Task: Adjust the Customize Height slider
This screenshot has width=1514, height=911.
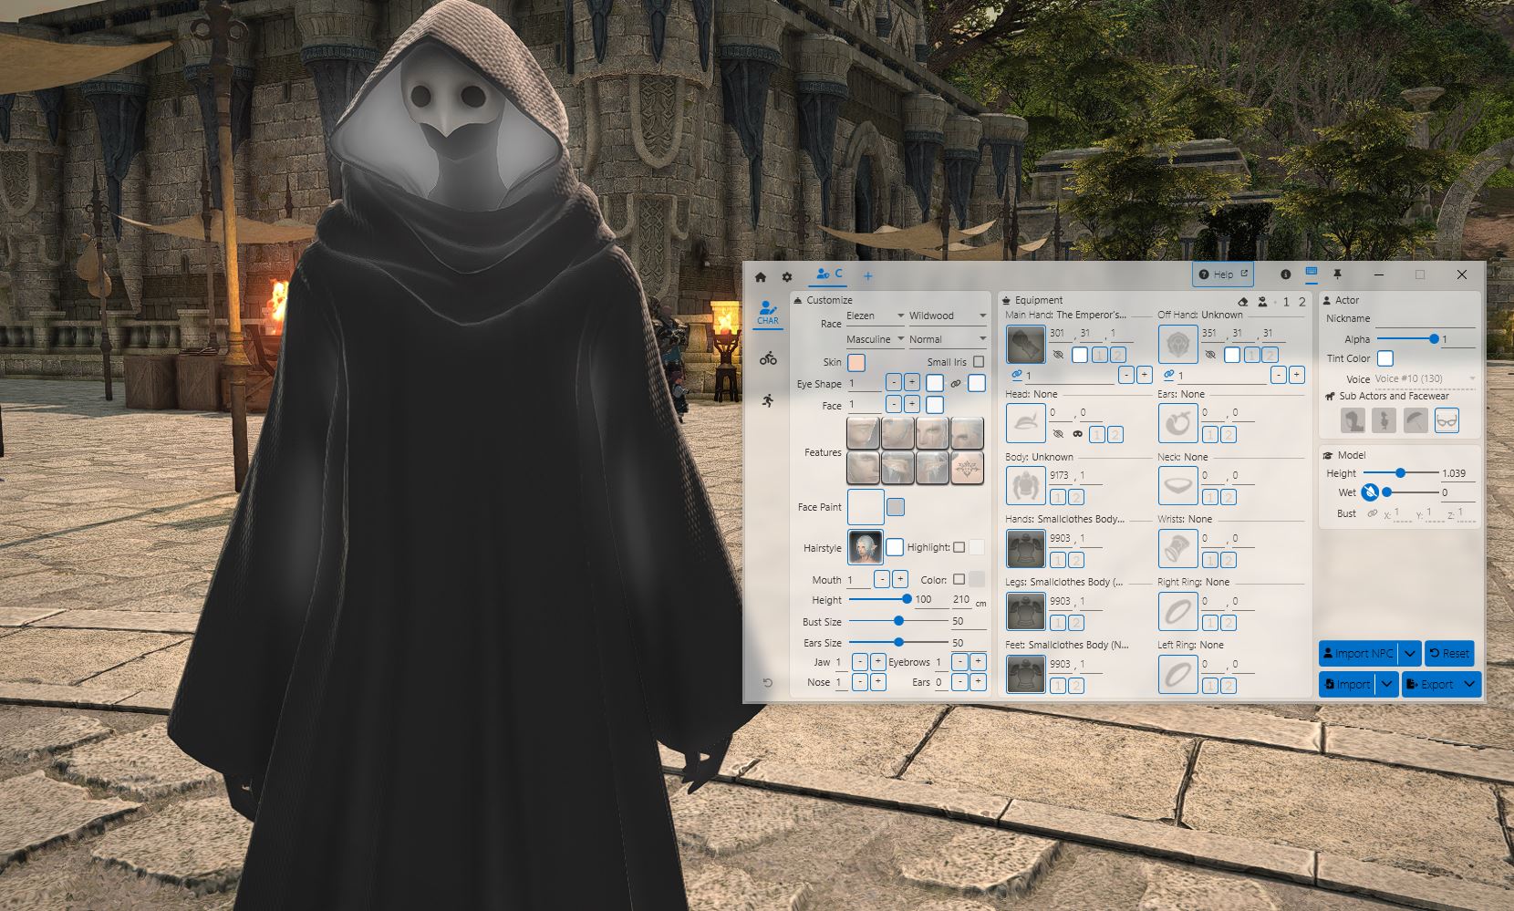Action: click(x=880, y=599)
